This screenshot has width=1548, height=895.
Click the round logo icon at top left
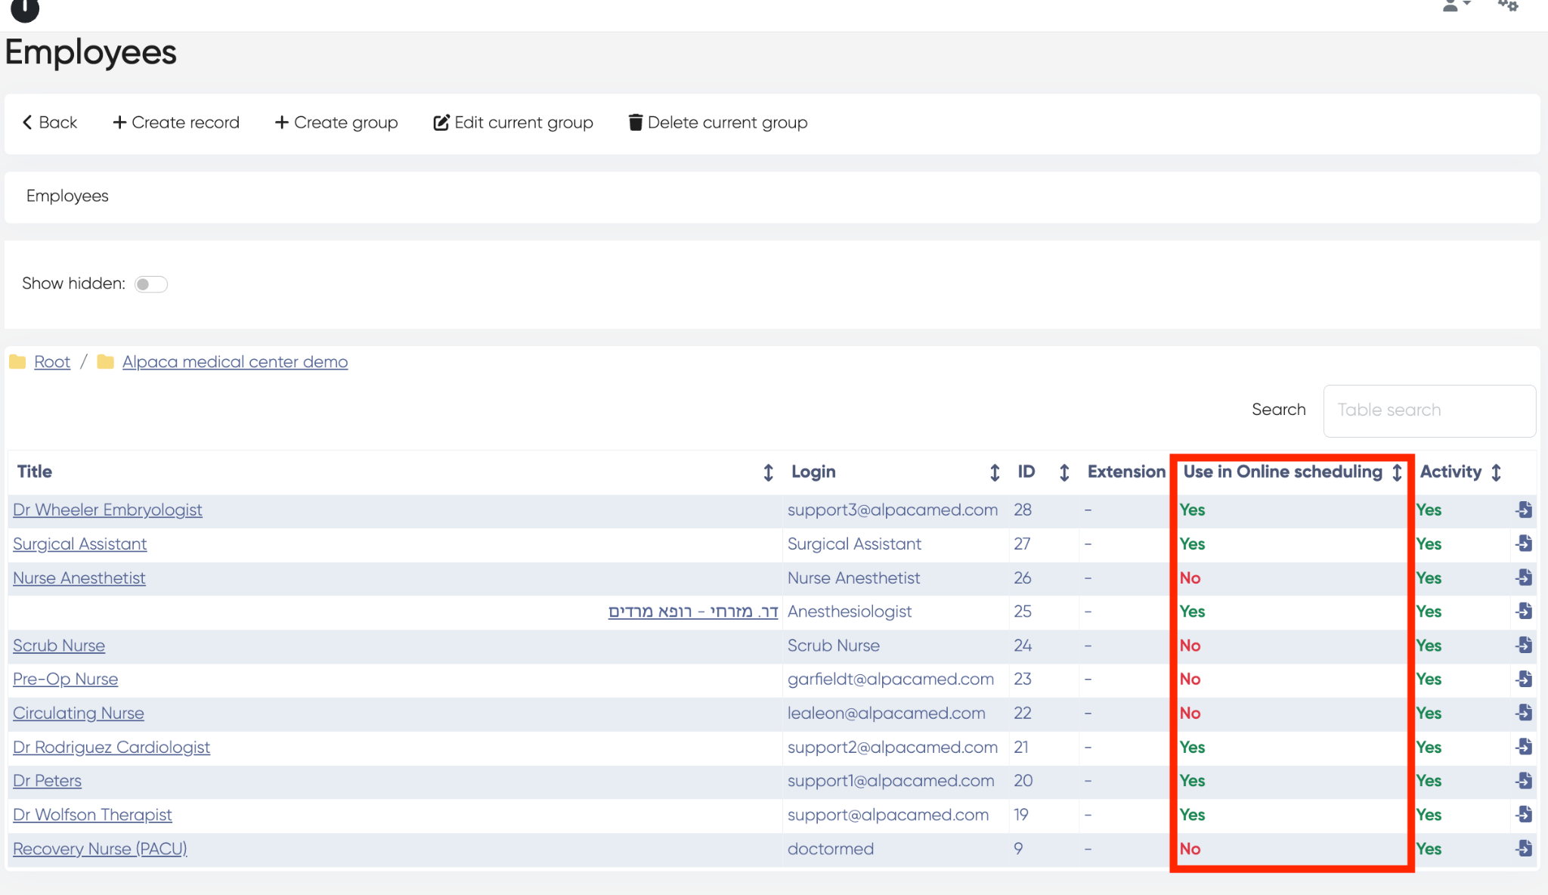[x=25, y=9]
